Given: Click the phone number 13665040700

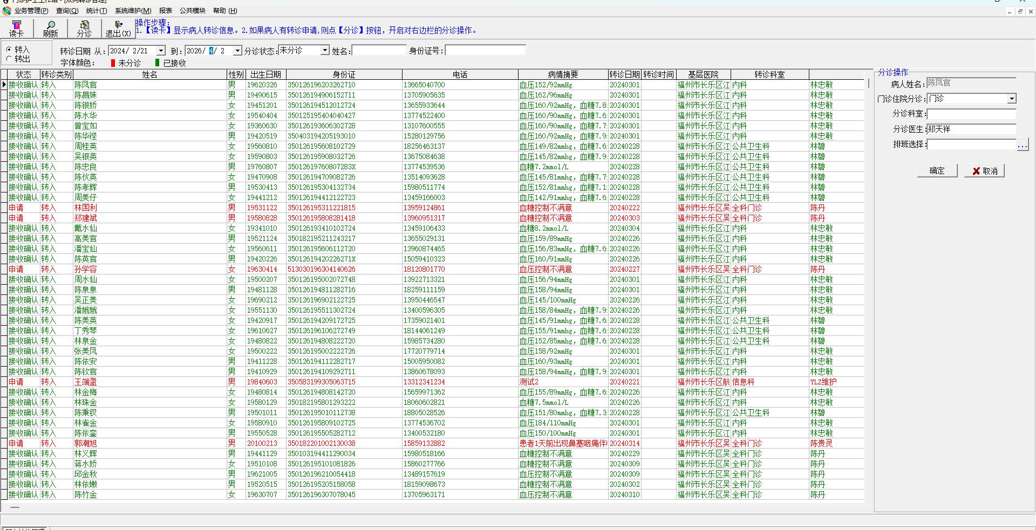Looking at the screenshot, I should (x=425, y=85).
